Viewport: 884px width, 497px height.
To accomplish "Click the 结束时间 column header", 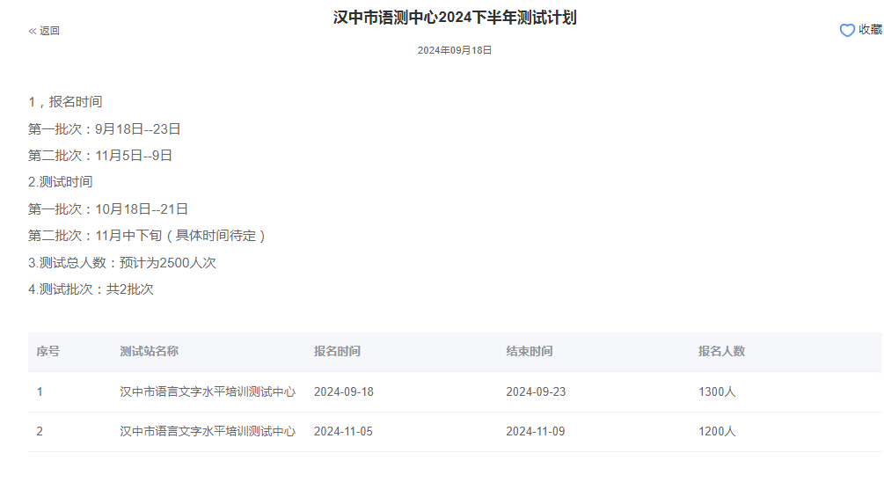I will tap(530, 351).
